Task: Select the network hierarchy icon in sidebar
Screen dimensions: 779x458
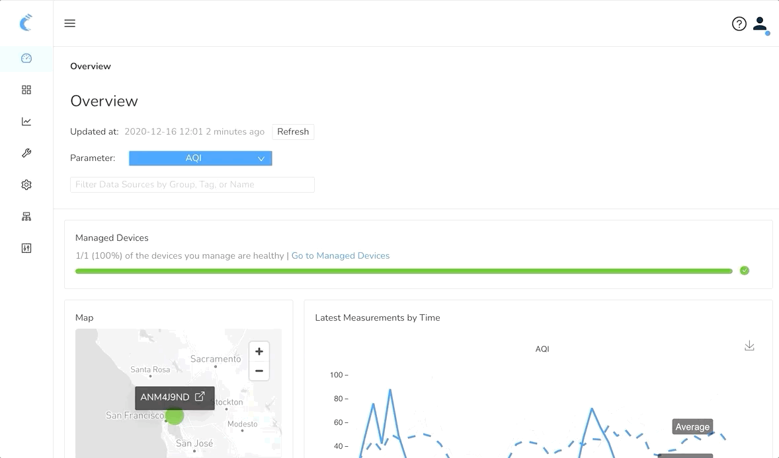Action: [26, 216]
